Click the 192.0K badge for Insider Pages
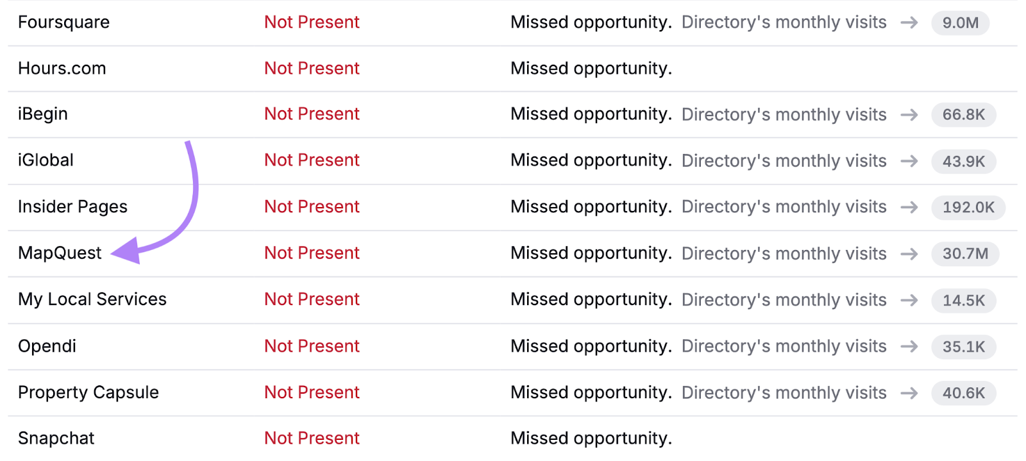The width and height of the screenshot is (1026, 461). click(x=968, y=207)
